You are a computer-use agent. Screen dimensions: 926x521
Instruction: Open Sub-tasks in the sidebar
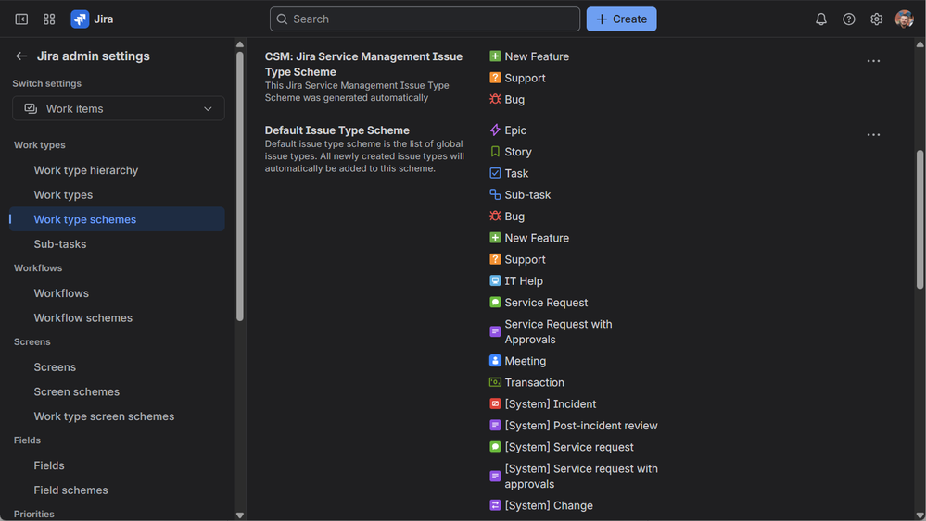coord(59,244)
